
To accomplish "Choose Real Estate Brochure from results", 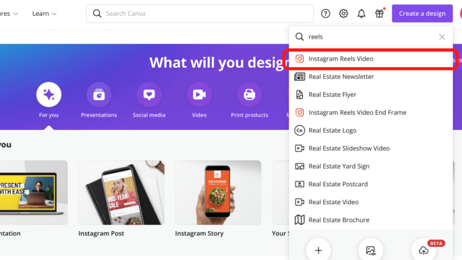I will [371, 220].
